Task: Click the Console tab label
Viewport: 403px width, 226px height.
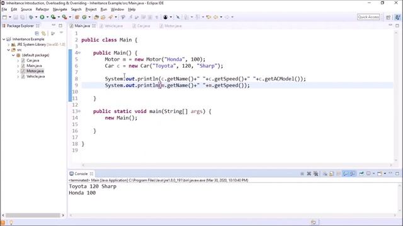Action: 81,174
